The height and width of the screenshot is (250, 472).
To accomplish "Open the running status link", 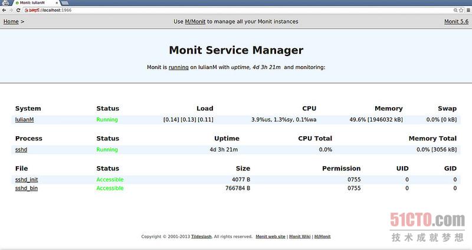I will tap(179, 67).
